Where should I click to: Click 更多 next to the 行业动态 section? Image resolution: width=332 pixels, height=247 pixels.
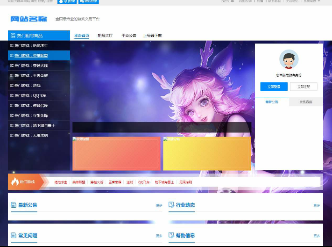[x=317, y=205]
